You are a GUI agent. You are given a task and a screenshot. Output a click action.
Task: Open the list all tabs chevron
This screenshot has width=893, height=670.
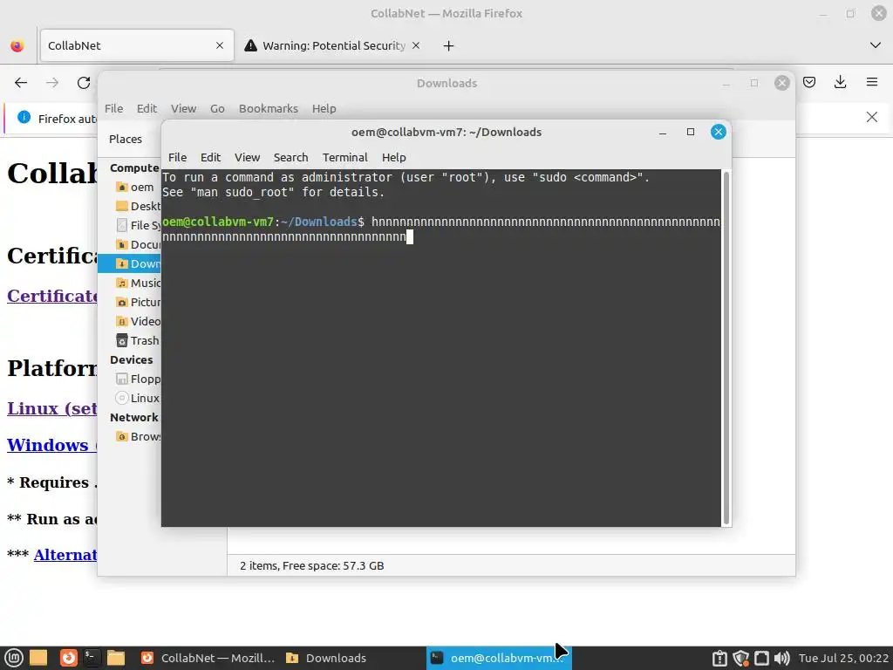[x=876, y=45]
